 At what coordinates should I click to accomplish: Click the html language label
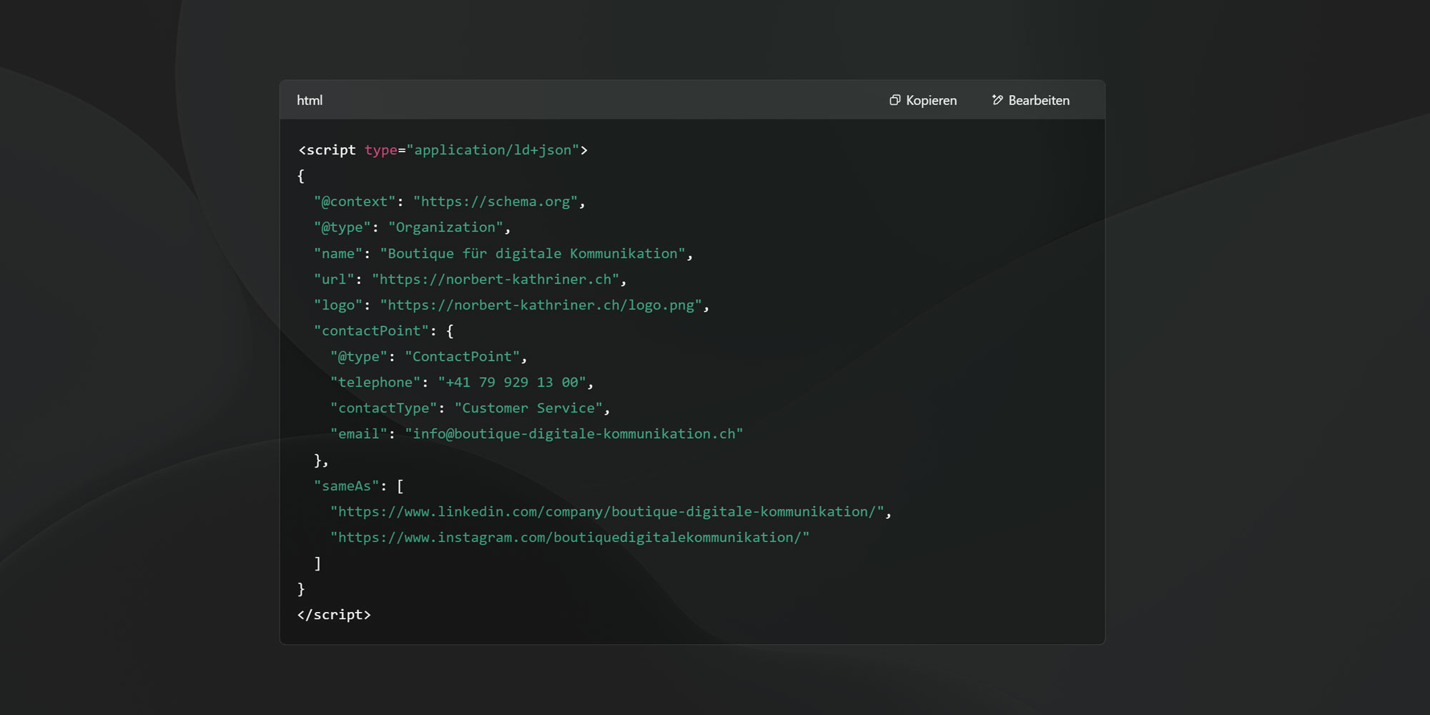pyautogui.click(x=310, y=100)
